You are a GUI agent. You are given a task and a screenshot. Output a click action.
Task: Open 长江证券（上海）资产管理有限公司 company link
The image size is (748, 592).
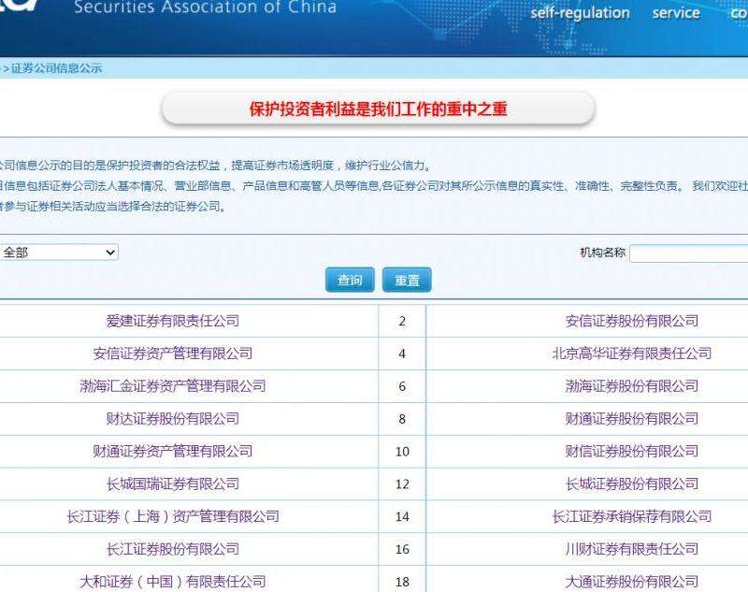[173, 516]
